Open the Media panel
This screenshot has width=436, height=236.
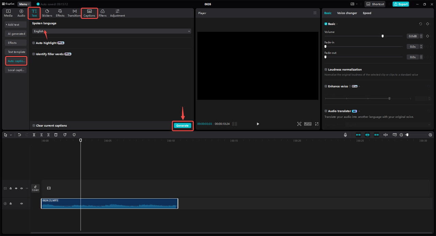coord(8,13)
